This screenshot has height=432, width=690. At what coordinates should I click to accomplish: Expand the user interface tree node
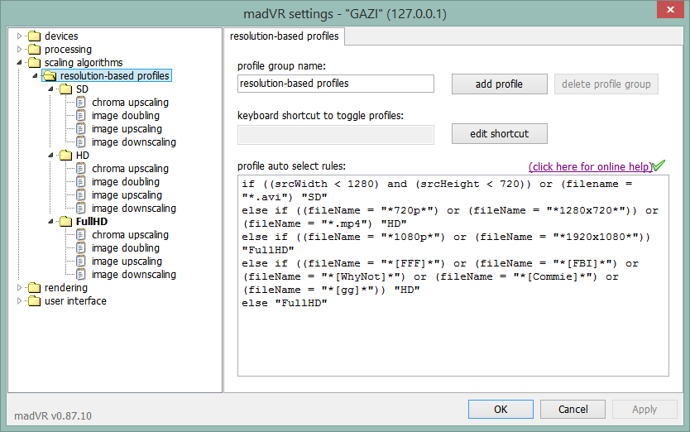pos(19,301)
